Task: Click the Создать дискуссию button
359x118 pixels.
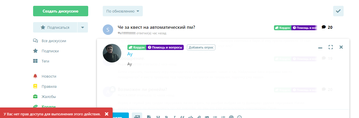Action: (61, 11)
